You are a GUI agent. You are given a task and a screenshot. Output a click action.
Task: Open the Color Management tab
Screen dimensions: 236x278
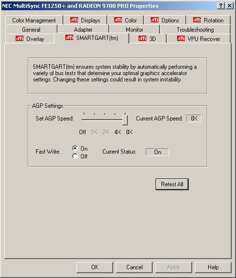(x=34, y=20)
